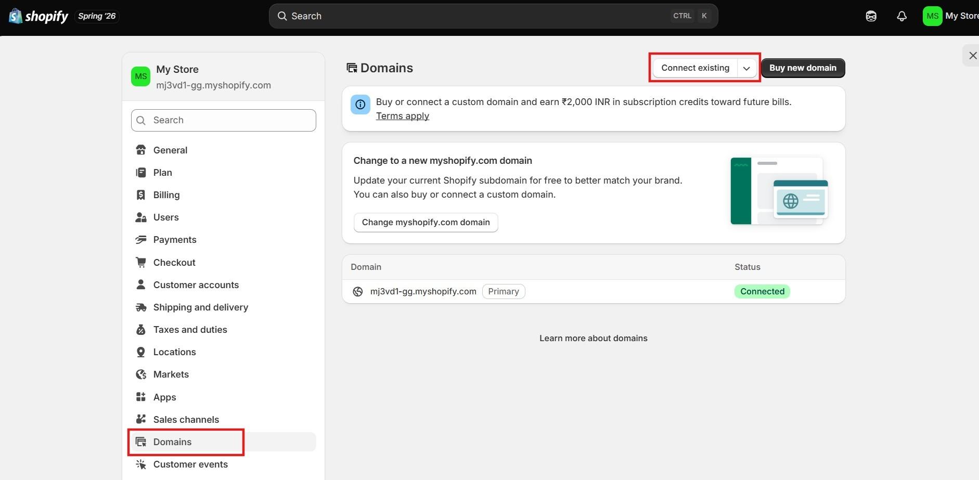Click the Primary badge
This screenshot has height=480, width=979.
click(x=504, y=291)
